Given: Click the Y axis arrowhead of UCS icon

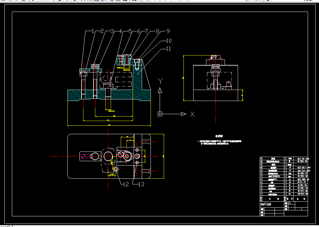Looking at the screenshot, I should click(160, 90).
